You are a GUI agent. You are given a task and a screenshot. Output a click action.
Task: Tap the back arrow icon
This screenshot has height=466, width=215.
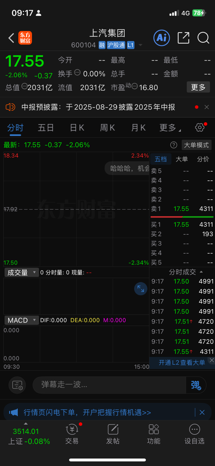11,38
